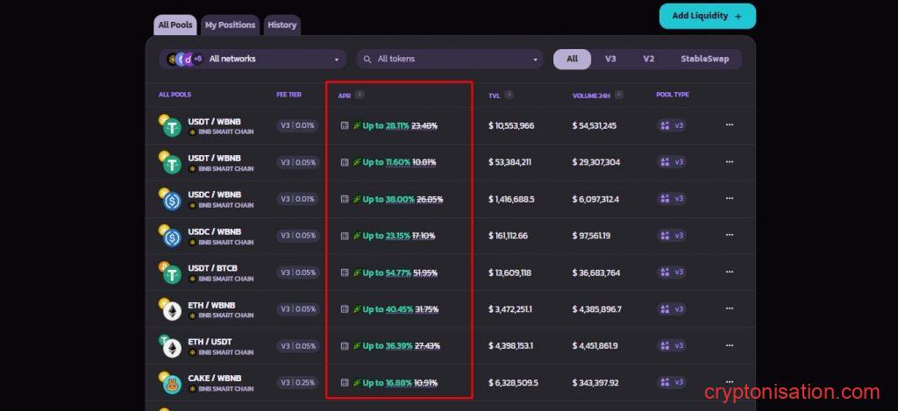Expand the All networks dropdown
The height and width of the screenshot is (411, 898).
pyautogui.click(x=253, y=59)
